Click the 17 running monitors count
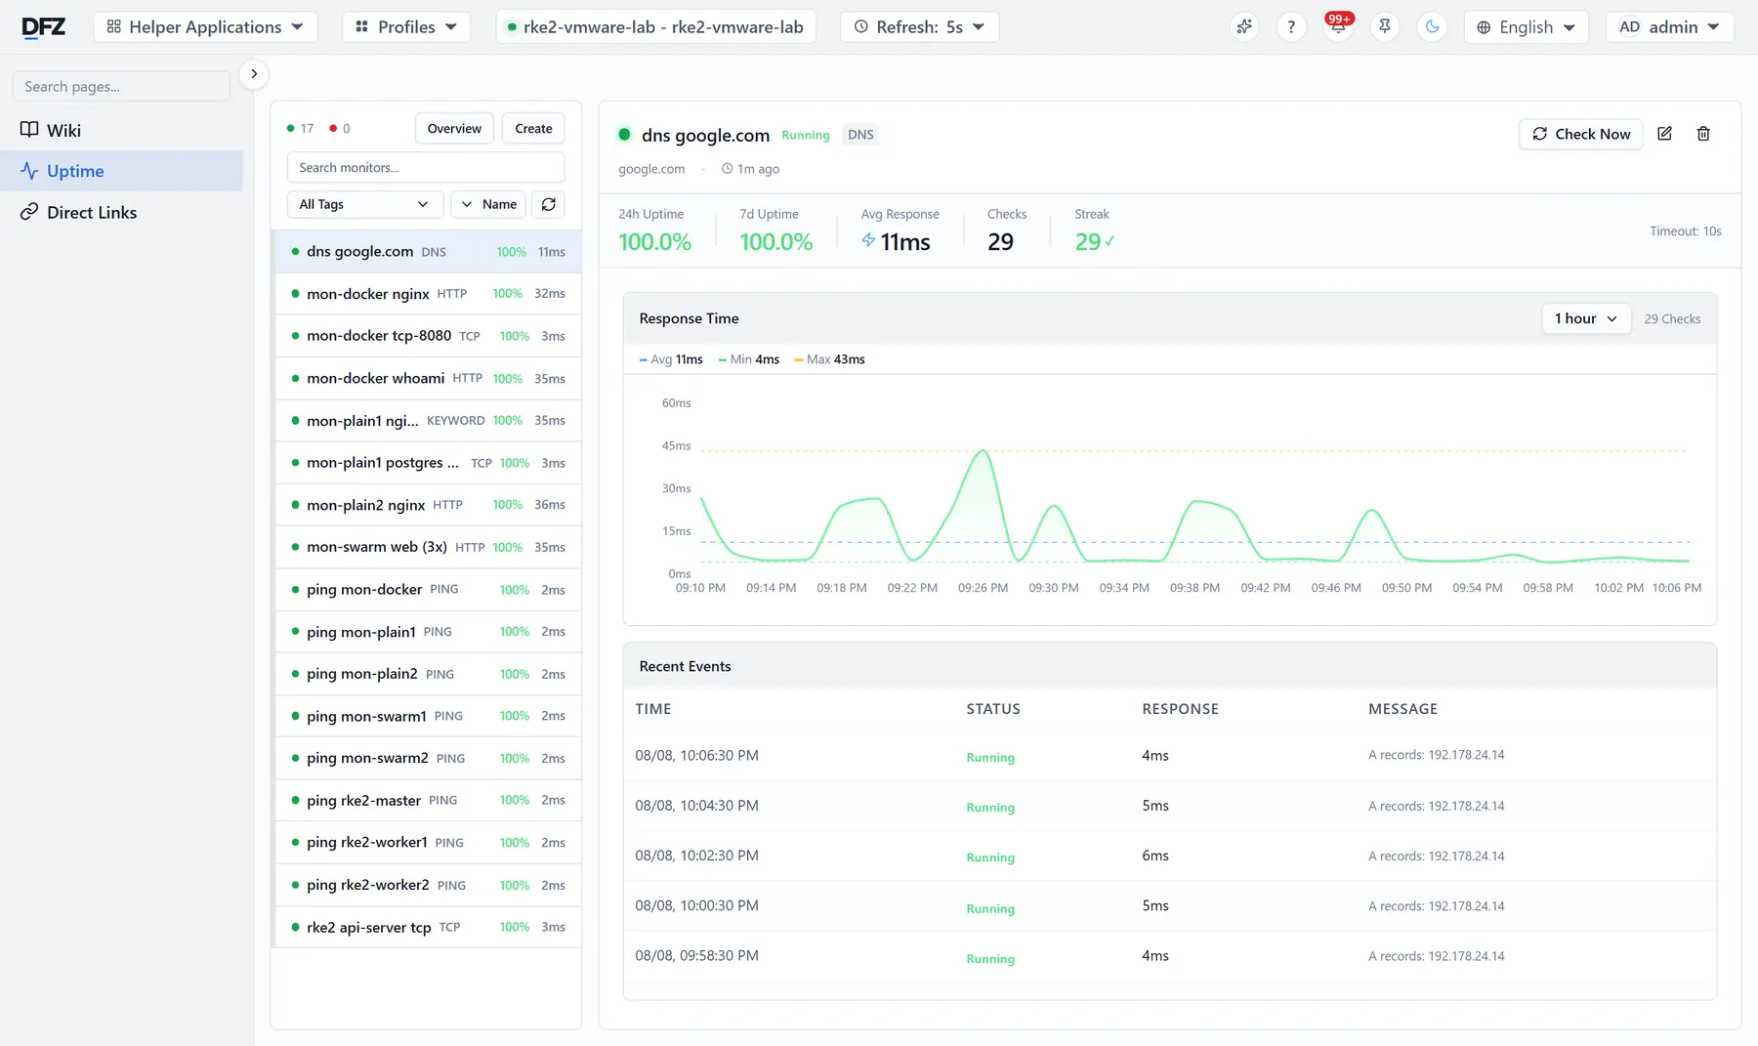Viewport: 1758px width, 1046px height. coord(300,129)
